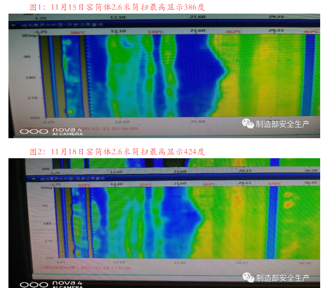329x288 pixels.
Task: Select the red 374°C marker in second scan
Action: 275,184
